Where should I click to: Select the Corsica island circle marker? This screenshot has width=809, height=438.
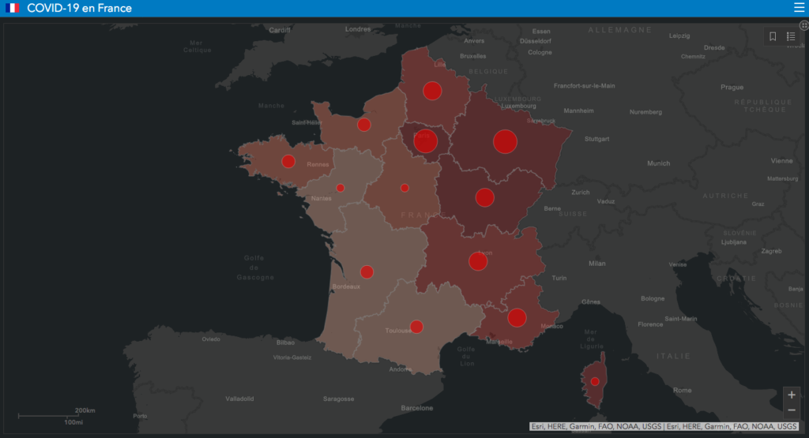click(x=595, y=382)
